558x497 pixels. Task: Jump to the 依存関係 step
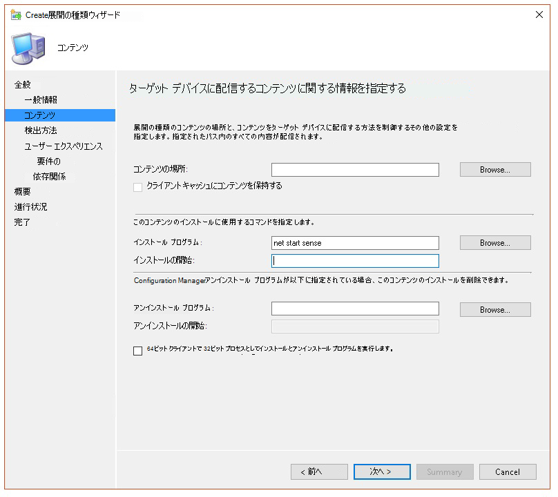[x=49, y=177]
